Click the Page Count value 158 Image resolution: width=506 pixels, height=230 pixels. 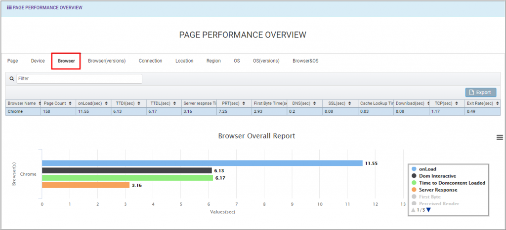58,112
